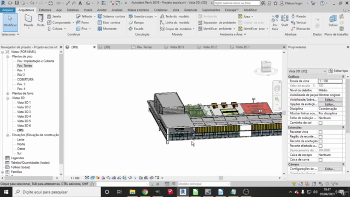Image resolution: width=350 pixels, height=197 pixels.
Task: Expand the Ambiente e Área panel dropdown
Action: [233, 34]
